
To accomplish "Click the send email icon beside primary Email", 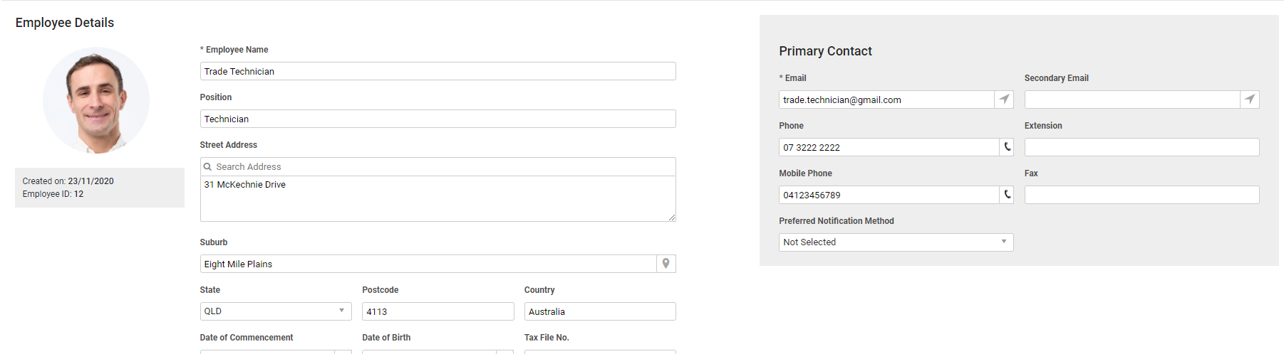I will pyautogui.click(x=1004, y=100).
